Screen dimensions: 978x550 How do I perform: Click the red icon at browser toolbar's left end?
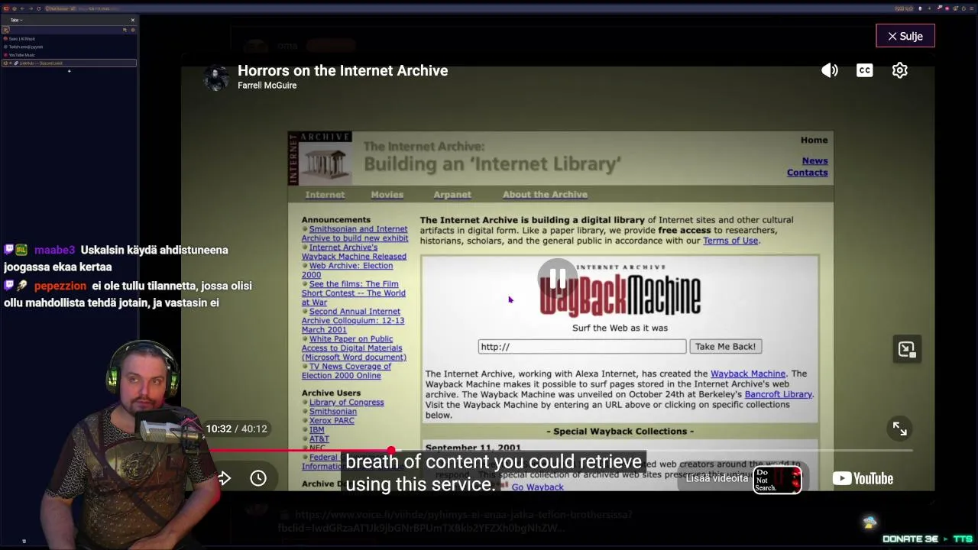tap(6, 8)
